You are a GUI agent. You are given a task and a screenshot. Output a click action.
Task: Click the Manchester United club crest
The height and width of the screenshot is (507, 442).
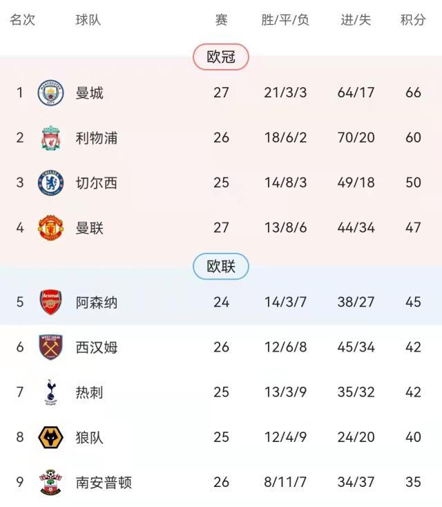[x=50, y=228]
